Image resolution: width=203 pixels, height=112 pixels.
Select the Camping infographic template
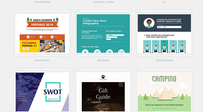tap(164, 92)
